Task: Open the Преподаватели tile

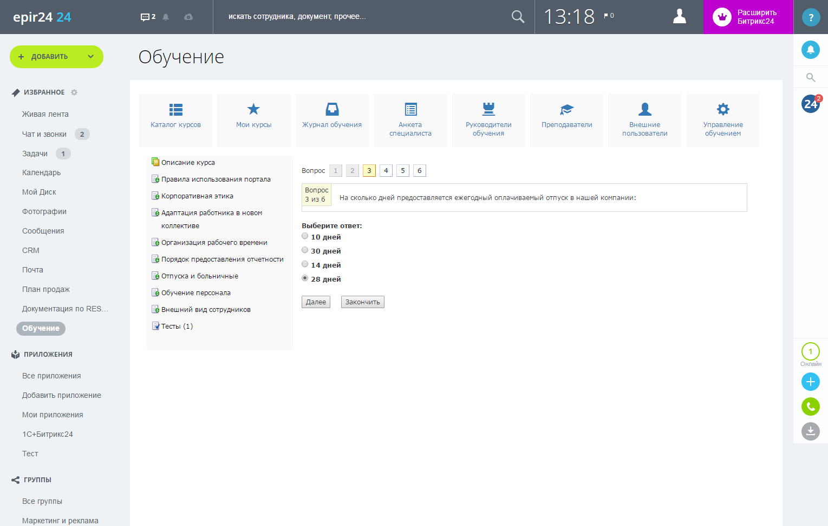Action: [x=566, y=121]
